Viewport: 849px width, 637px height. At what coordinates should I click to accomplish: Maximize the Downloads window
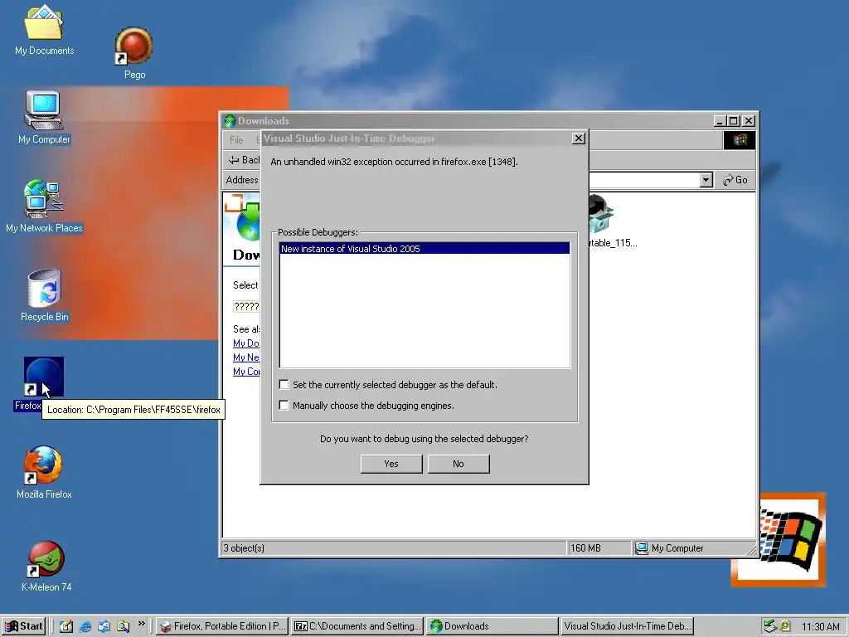(734, 121)
